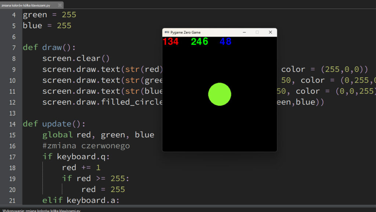Viewport: 376px width, 212px height.
Task: Click the red value 134 in the game
Action: (x=170, y=42)
